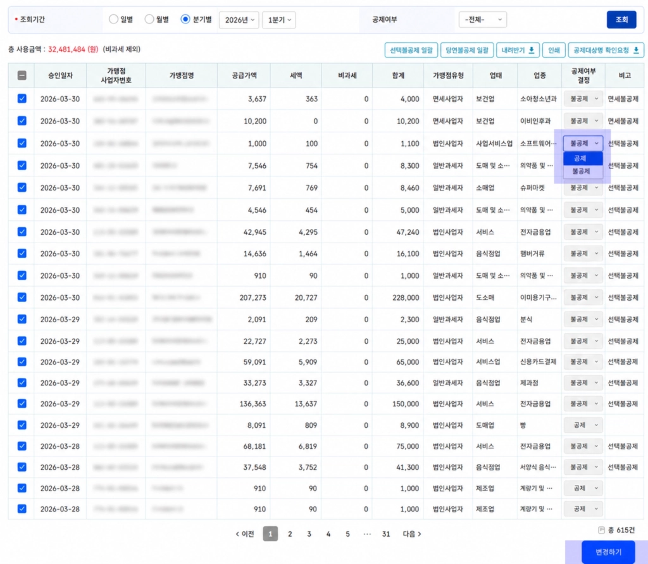Expand the 공제여부 -전체- dropdown
The height and width of the screenshot is (564, 648).
483,20
